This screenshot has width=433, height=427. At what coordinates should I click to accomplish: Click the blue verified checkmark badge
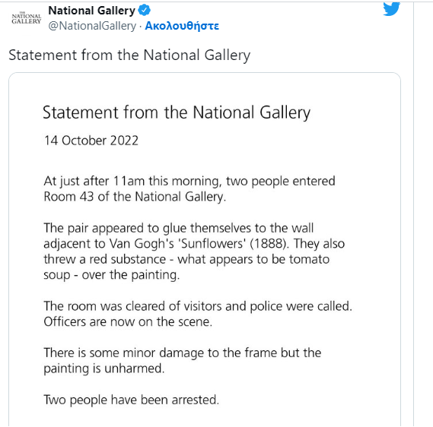pos(144,10)
